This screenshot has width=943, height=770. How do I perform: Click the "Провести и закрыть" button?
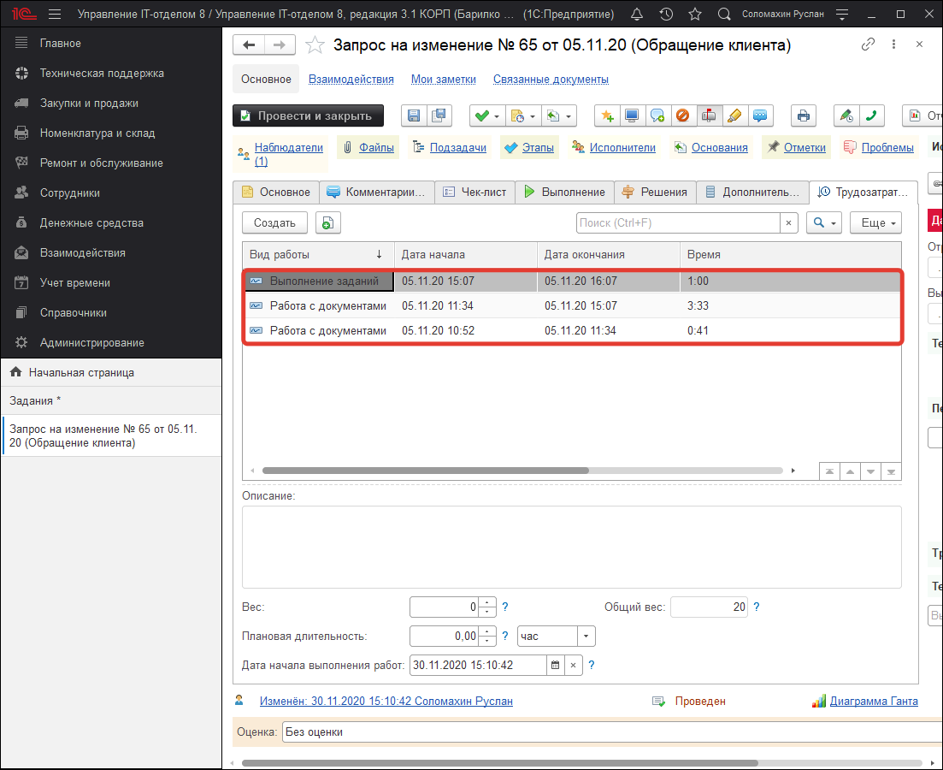click(308, 115)
